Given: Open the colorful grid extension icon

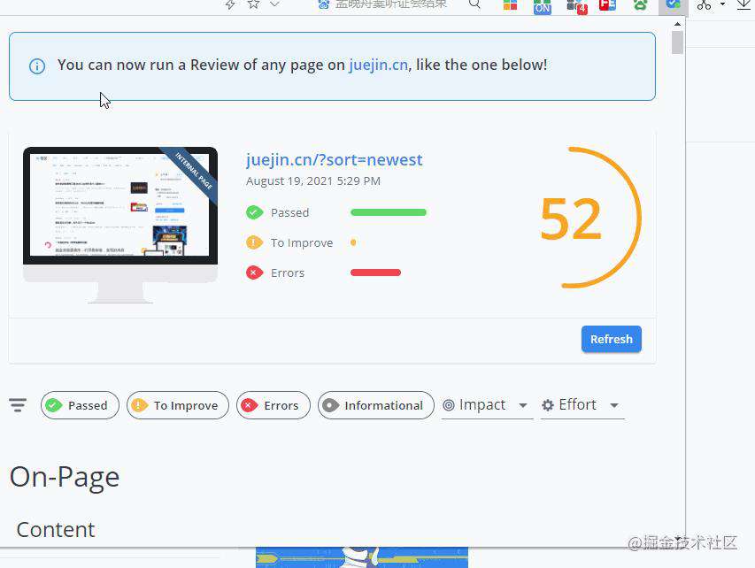Looking at the screenshot, I should (x=510, y=4).
